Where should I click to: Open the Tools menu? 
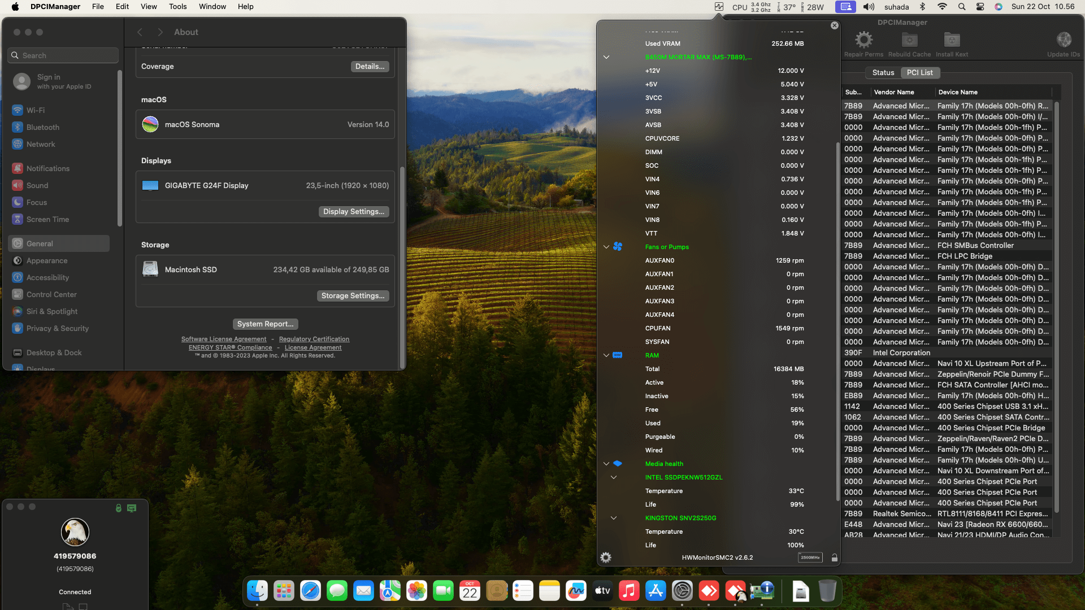pos(177,7)
